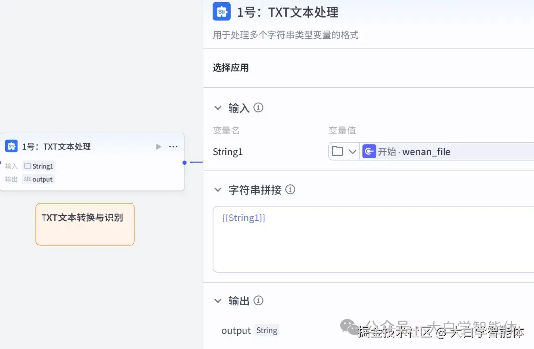
Task: Open the node's ... more options menu
Action: coord(173,146)
